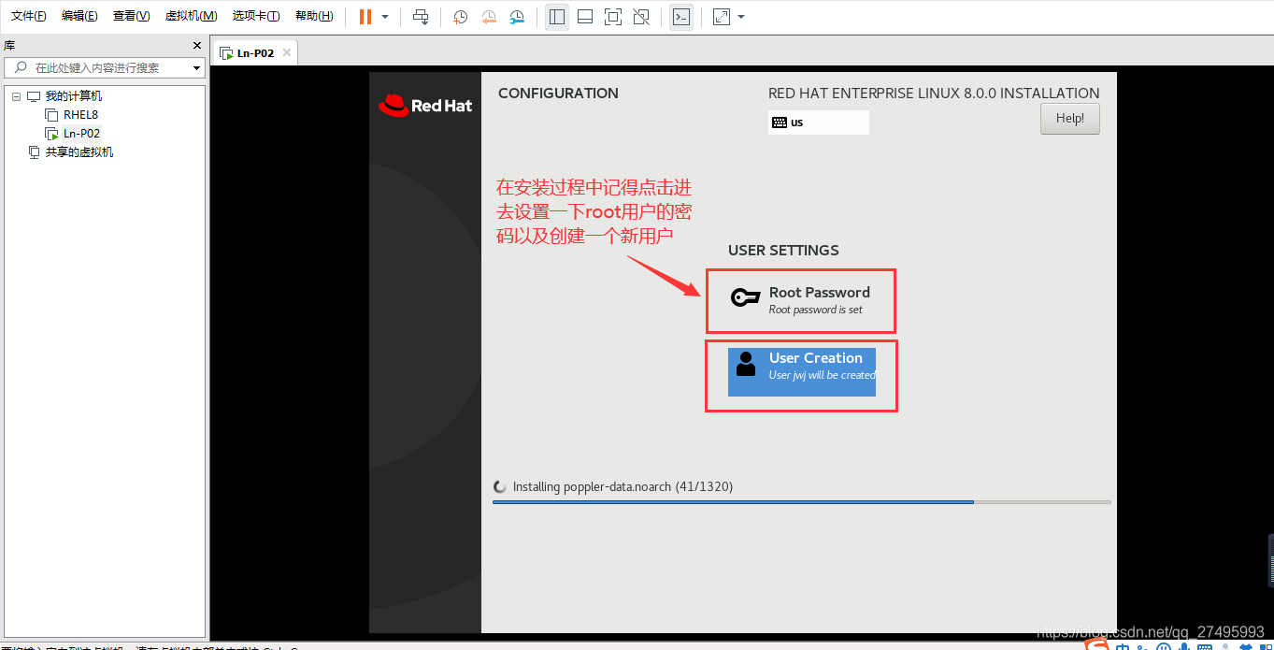1274x650 pixels.
Task: Open the 虚拟机(M) menu
Action: (191, 16)
